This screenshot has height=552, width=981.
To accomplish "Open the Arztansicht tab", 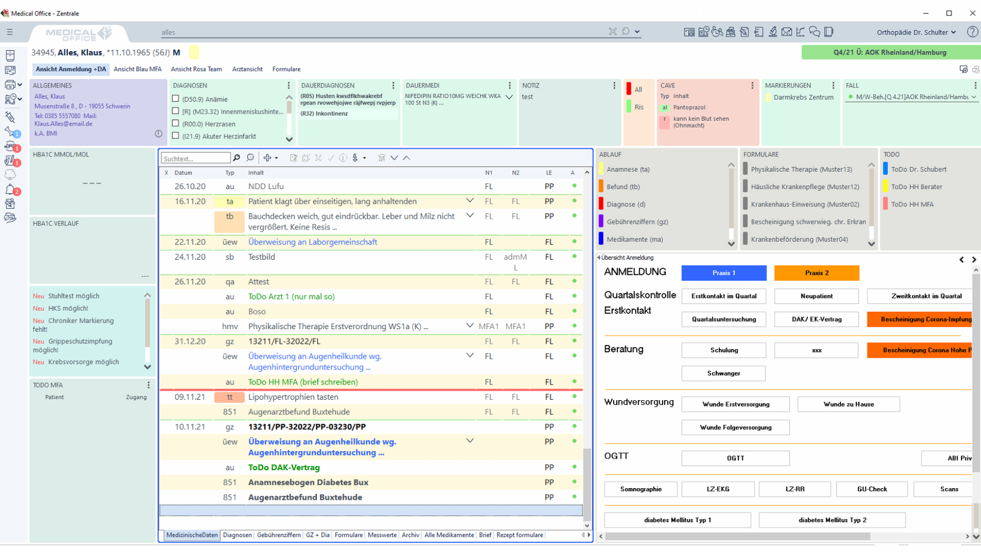I will (x=247, y=69).
